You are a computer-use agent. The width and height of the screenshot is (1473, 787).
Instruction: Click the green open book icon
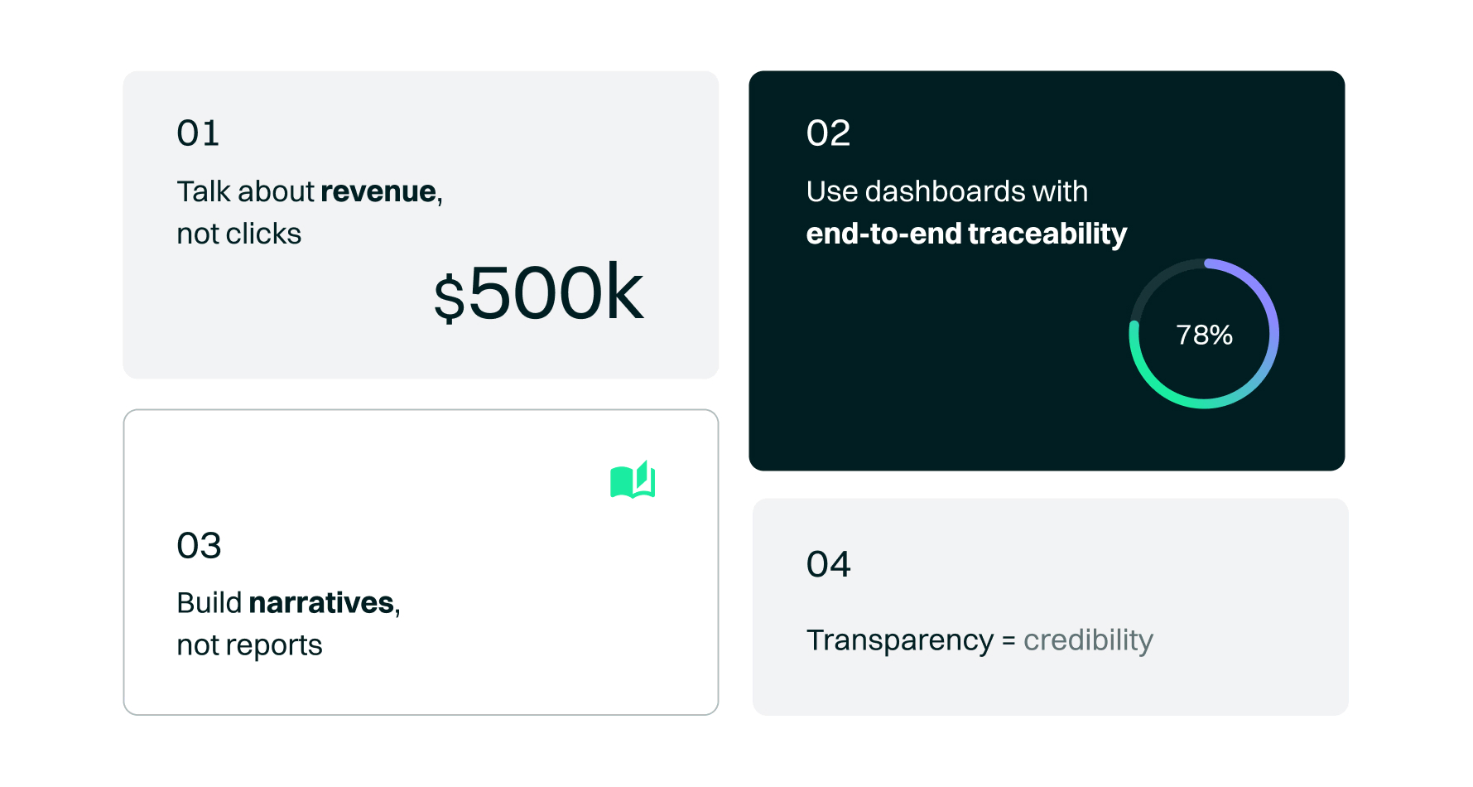633,480
